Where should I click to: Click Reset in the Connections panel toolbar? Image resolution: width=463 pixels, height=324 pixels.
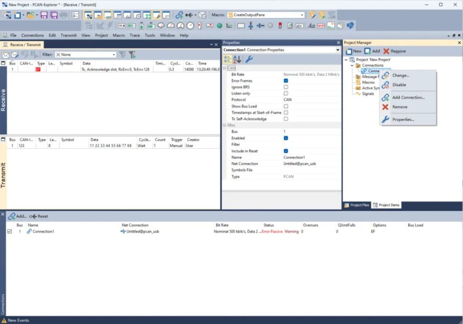pos(39,216)
